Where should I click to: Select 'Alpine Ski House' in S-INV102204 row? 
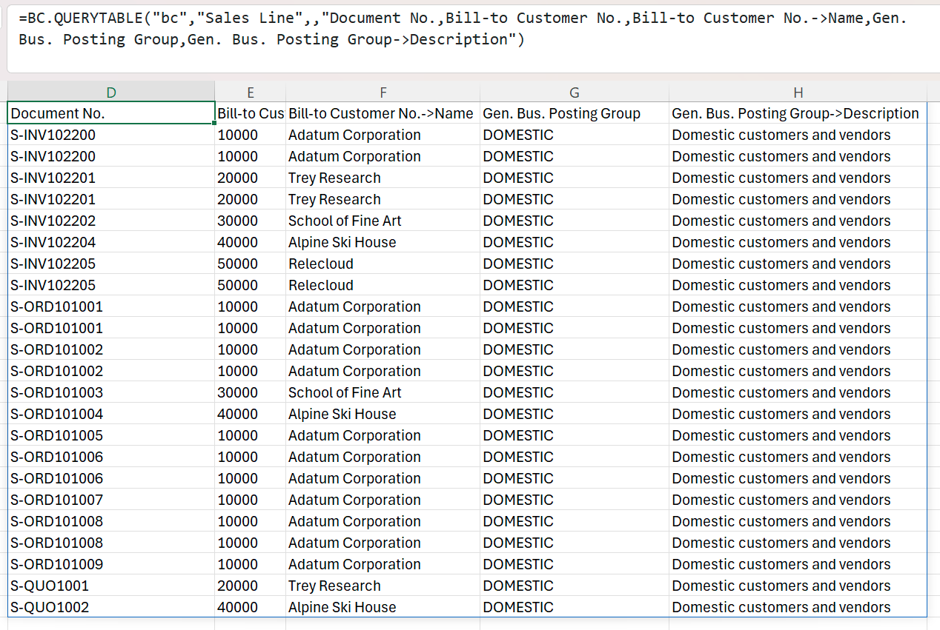[x=383, y=242]
